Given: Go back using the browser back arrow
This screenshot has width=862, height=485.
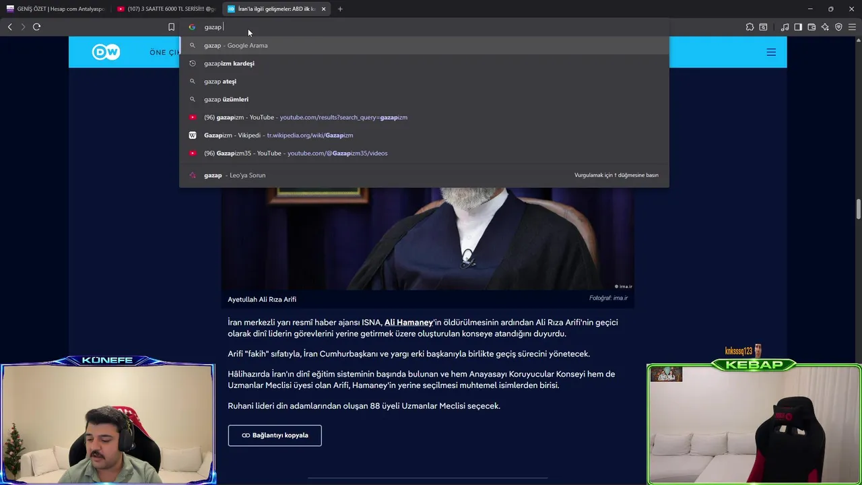Looking at the screenshot, I should click(9, 27).
